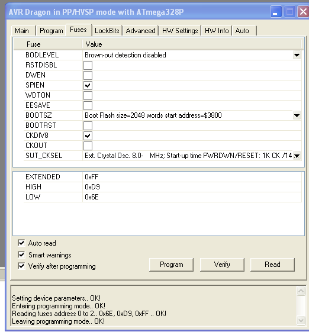309x332 pixels.
Task: Expand the BOOTSZ dropdown arrow
Action: [297, 115]
